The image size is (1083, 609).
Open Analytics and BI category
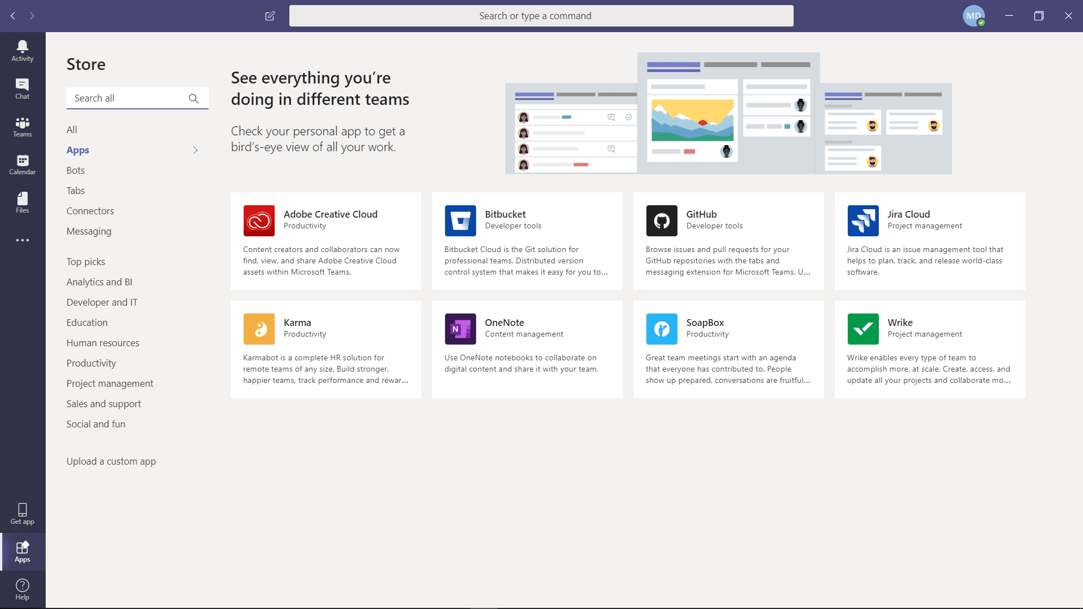[99, 282]
